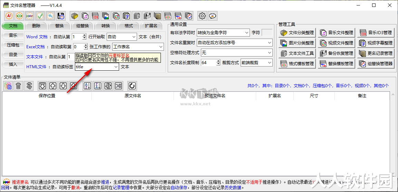
Task: Sort file list A to Z
Action: coord(88,86)
